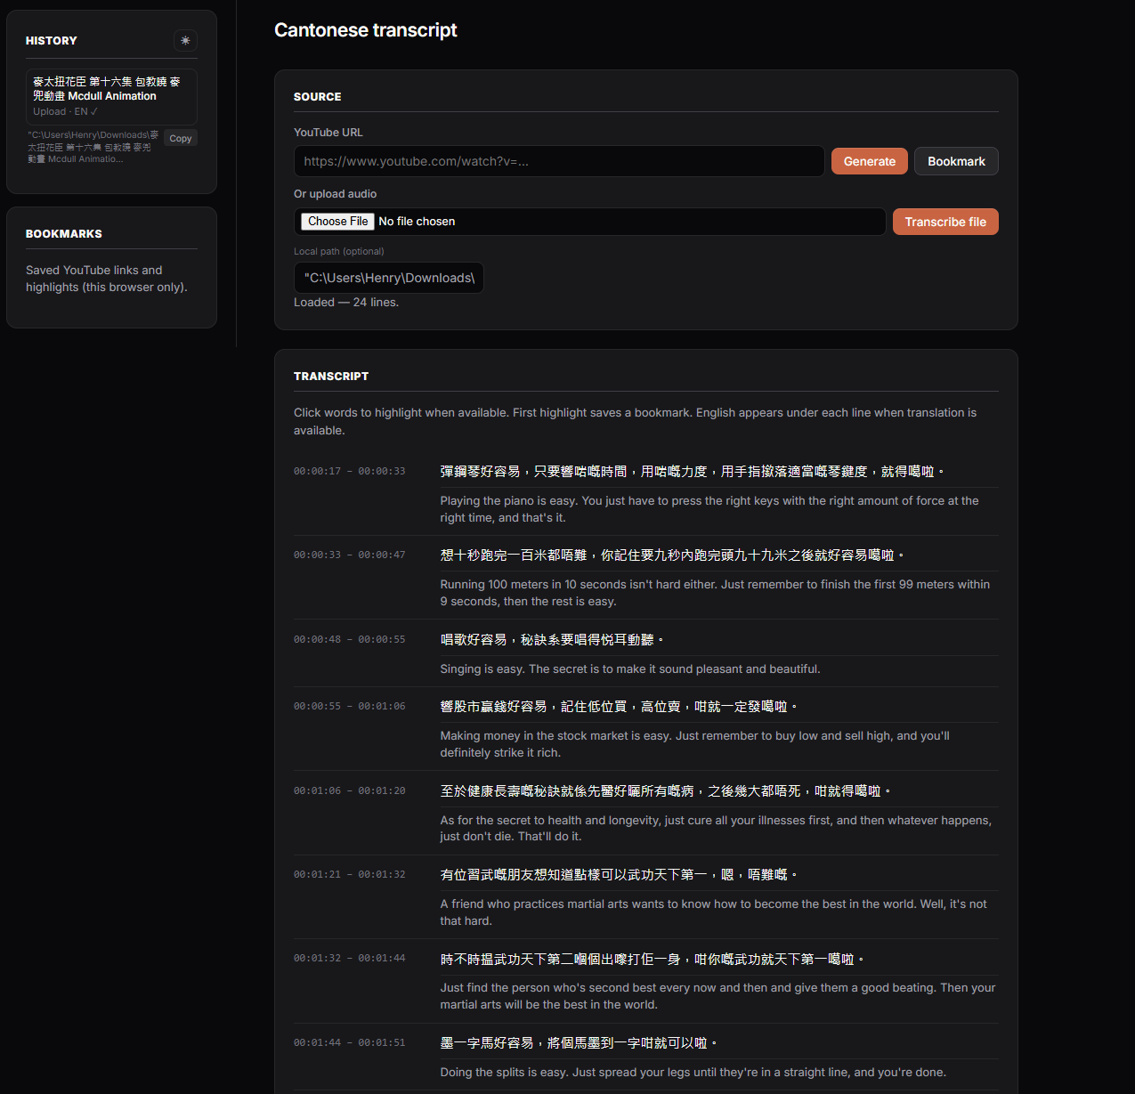Click the Local path input box
Viewport: 1135px width, 1094px height.
click(389, 278)
